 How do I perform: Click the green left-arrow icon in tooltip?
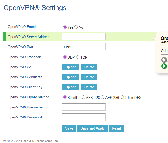[x=164, y=66]
